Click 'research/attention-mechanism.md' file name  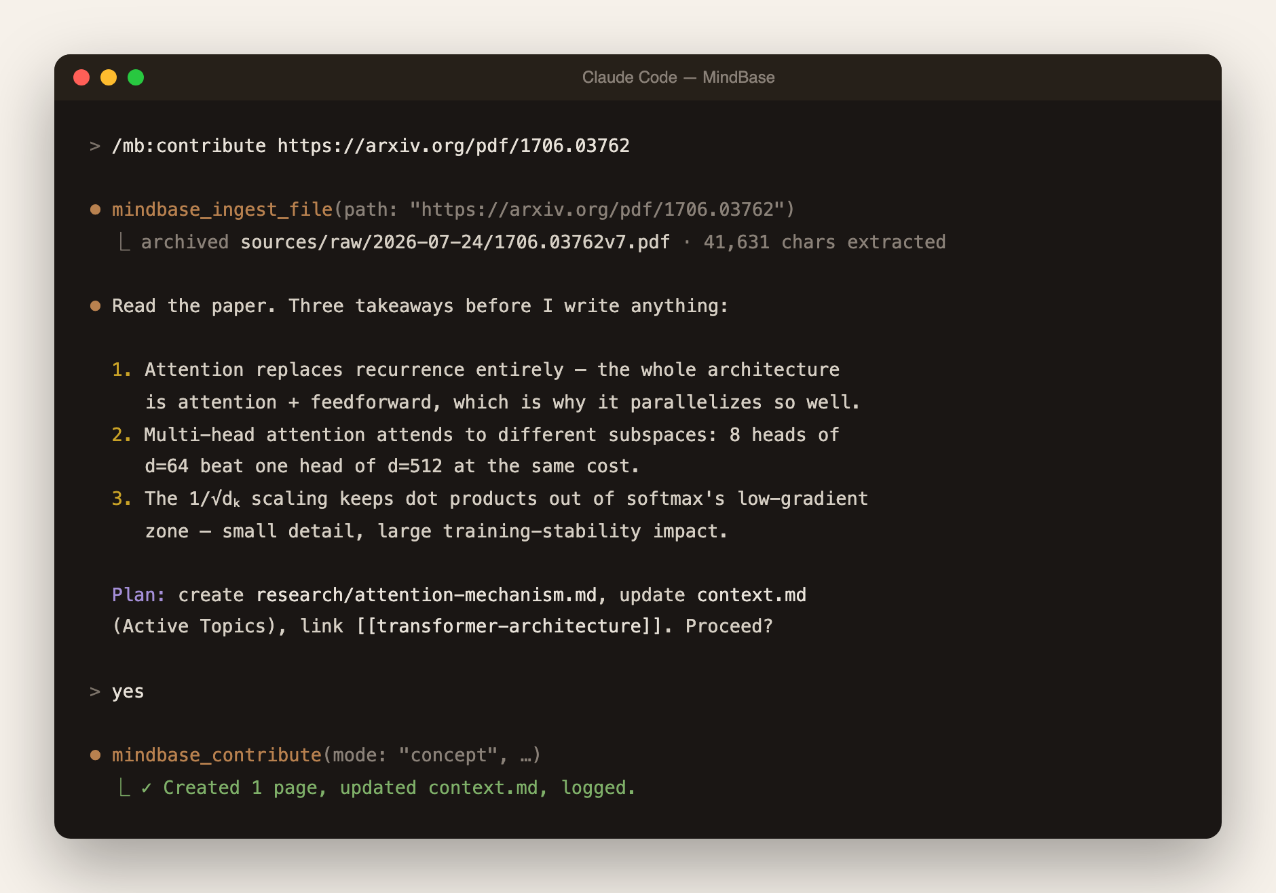(427, 595)
